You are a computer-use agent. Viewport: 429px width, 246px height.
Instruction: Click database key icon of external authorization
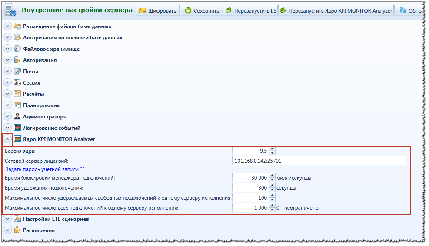point(17,37)
